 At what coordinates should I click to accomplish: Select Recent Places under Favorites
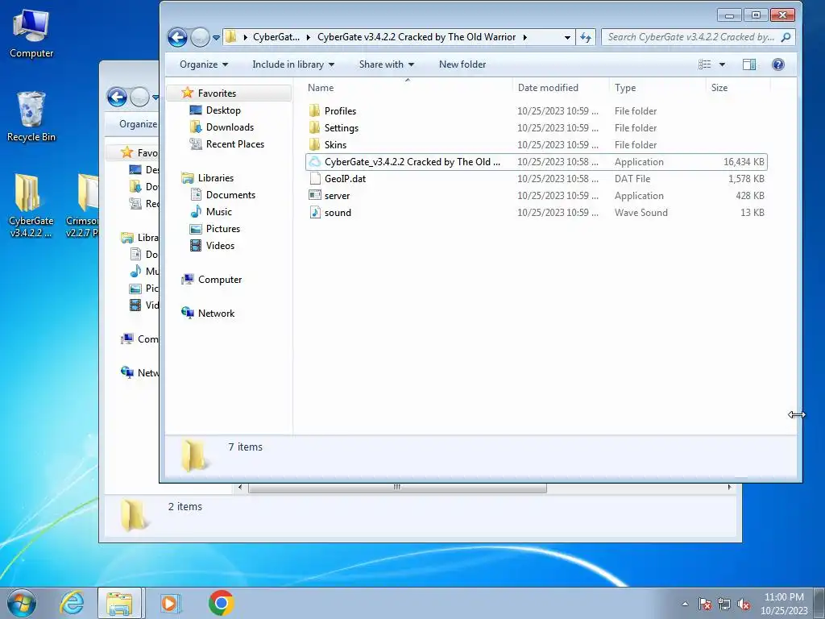point(234,143)
